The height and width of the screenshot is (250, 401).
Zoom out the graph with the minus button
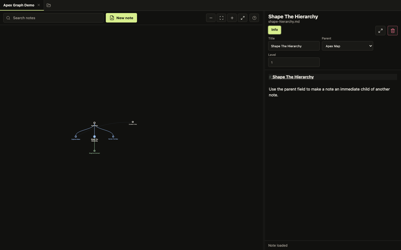pos(211,18)
